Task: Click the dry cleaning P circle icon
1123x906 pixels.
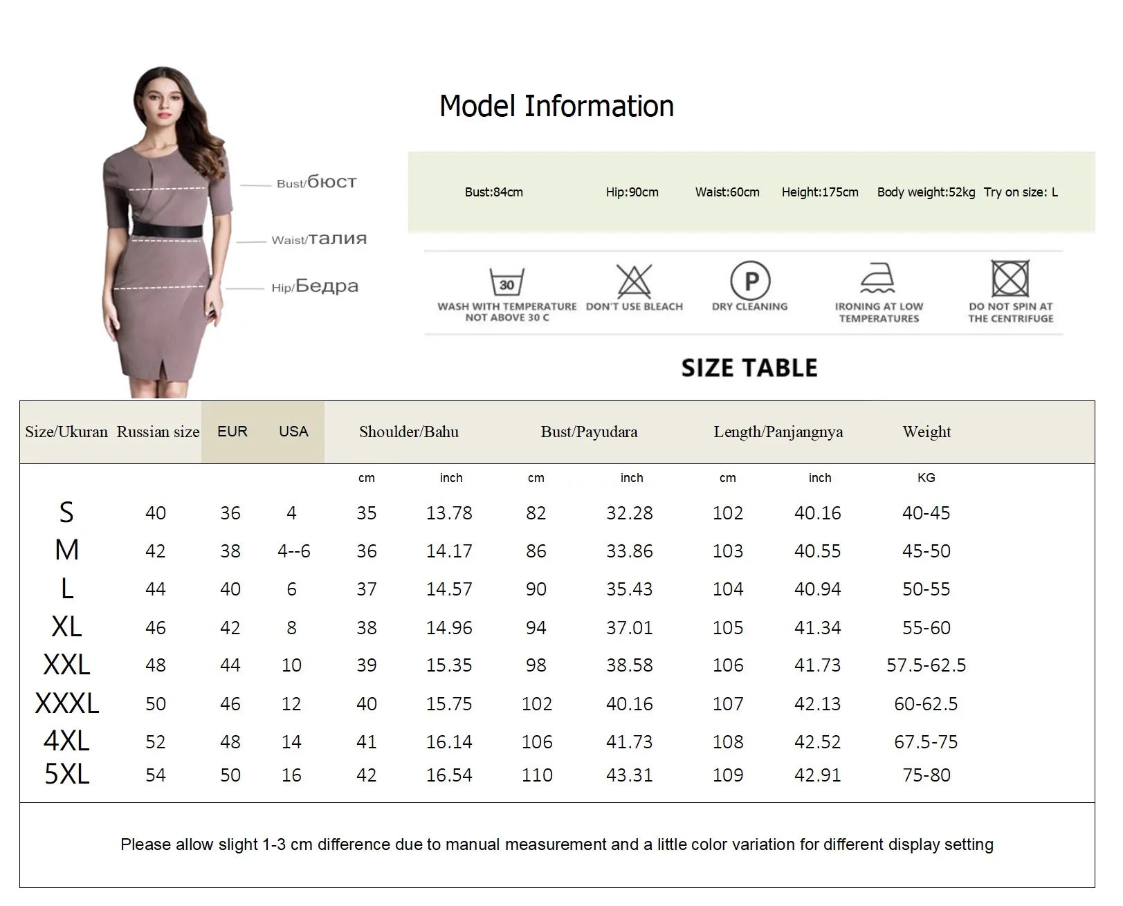Action: pos(750,281)
